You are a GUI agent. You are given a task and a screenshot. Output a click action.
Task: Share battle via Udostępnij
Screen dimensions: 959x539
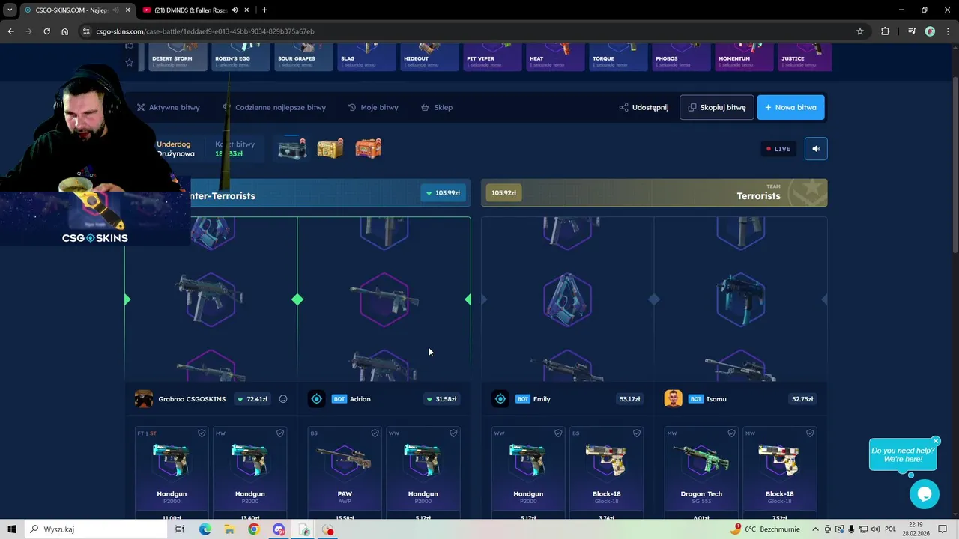click(x=644, y=107)
